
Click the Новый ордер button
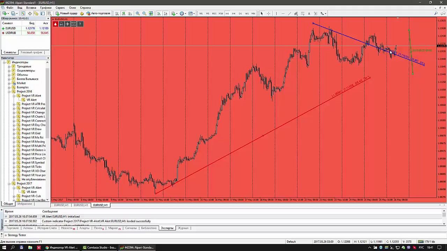tap(66, 14)
